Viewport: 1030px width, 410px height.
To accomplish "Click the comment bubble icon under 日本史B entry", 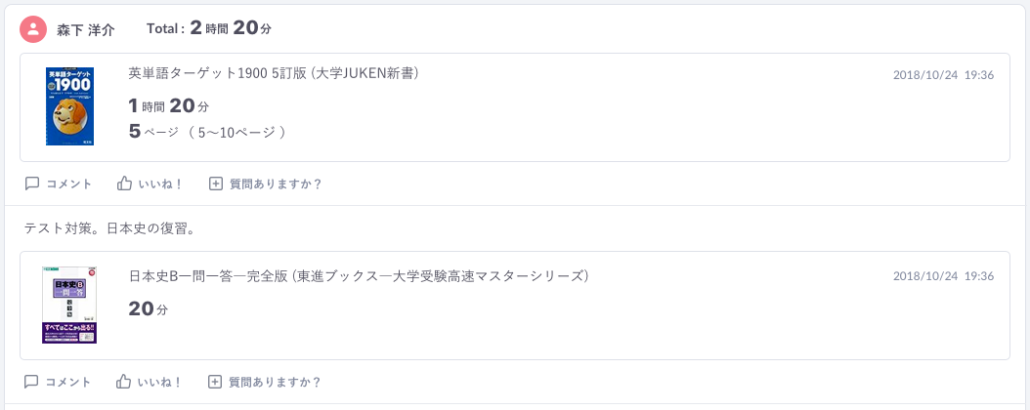I will 31,381.
